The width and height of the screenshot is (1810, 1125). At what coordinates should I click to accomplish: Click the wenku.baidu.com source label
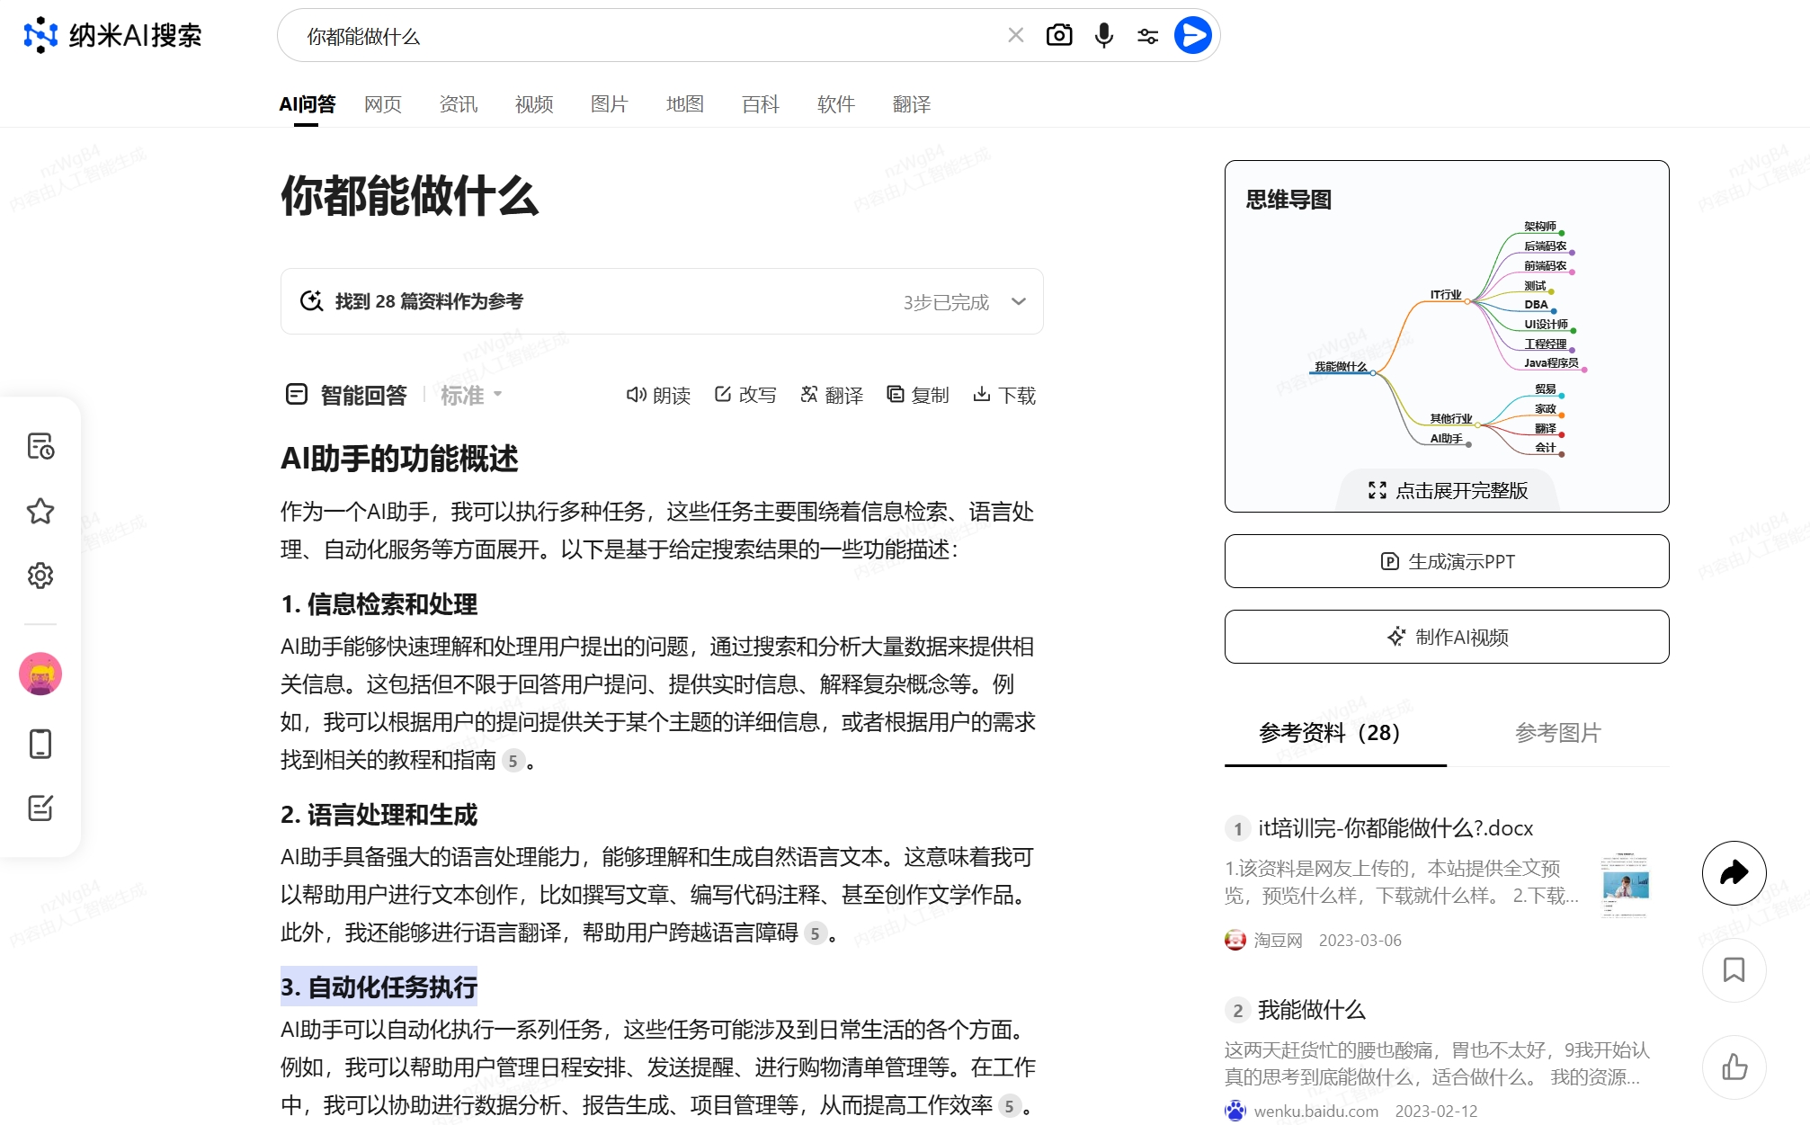(1316, 1111)
